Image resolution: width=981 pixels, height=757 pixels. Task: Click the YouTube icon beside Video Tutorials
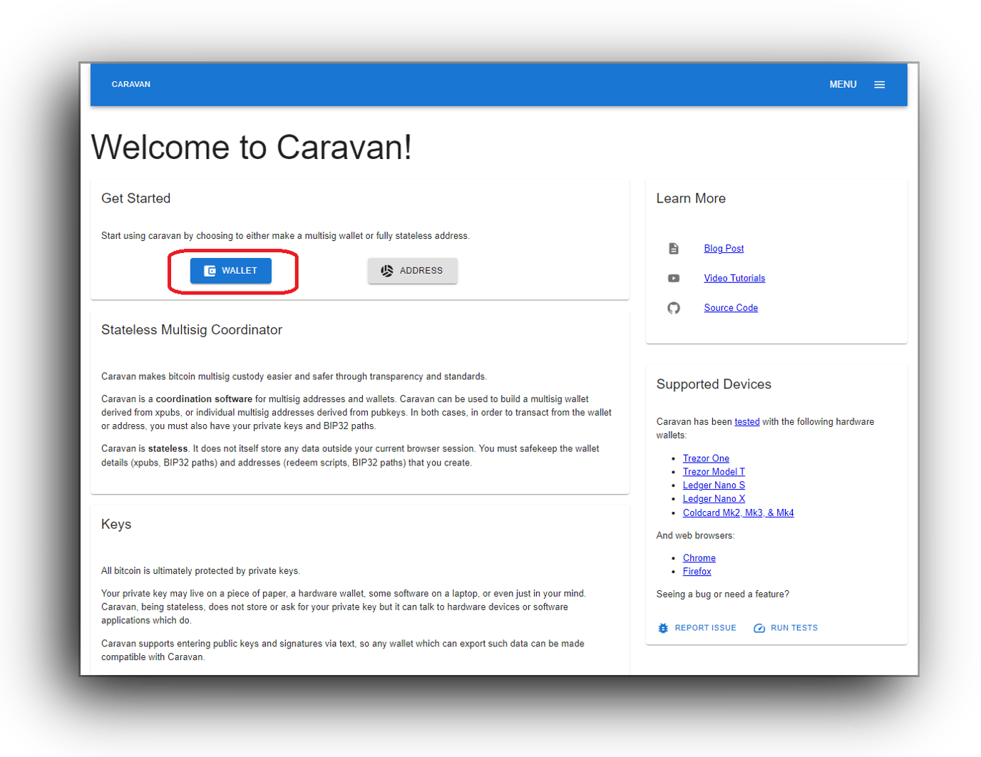(674, 278)
